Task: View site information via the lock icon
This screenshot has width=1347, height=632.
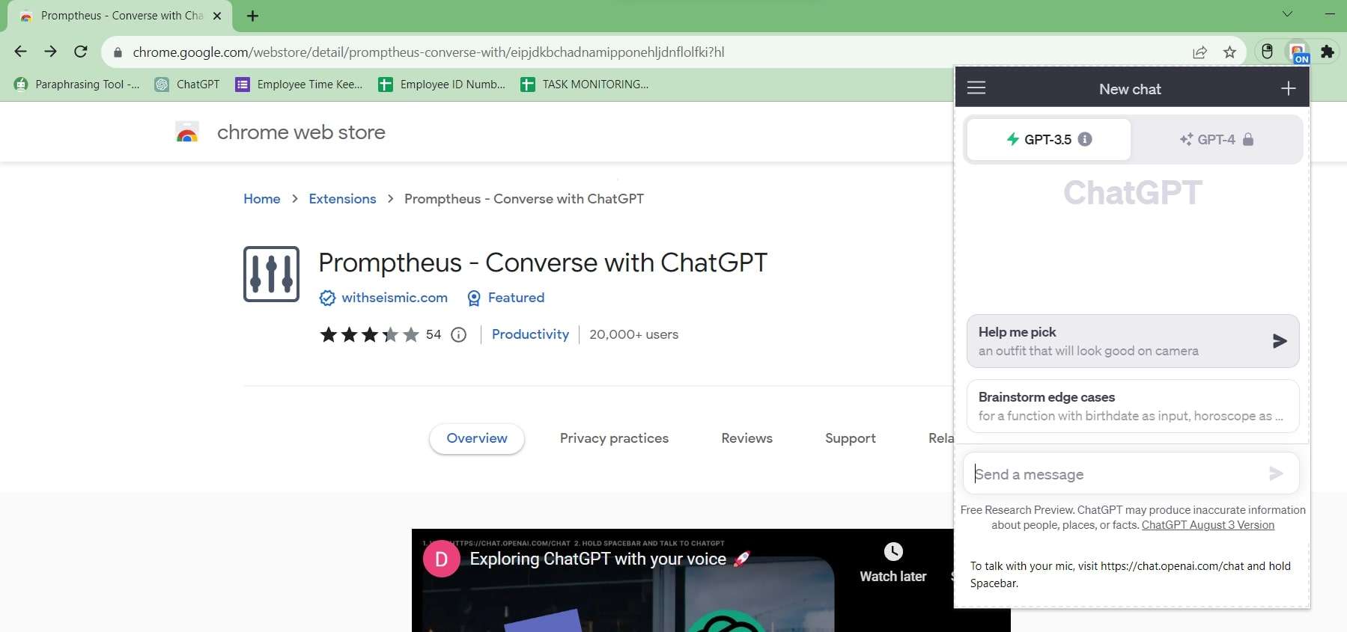Action: 117,52
